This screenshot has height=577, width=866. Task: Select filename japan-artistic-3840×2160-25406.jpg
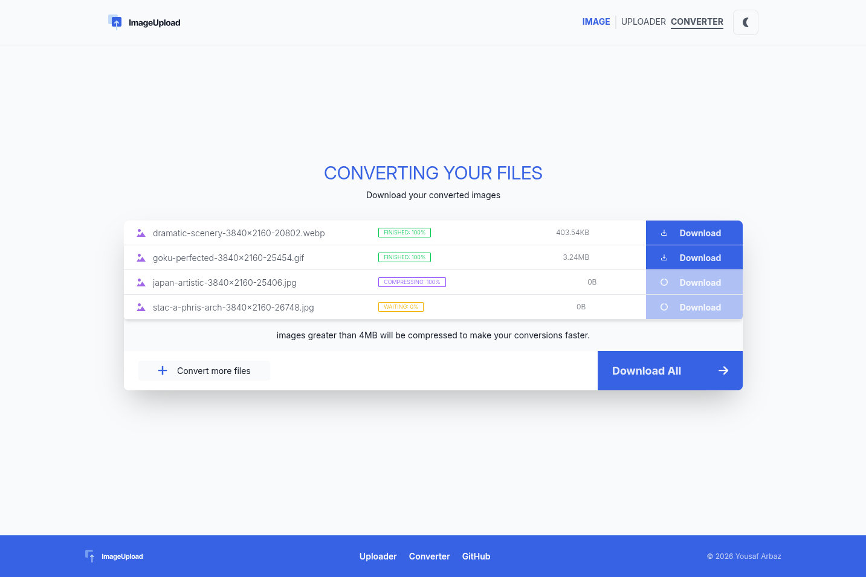coord(225,283)
